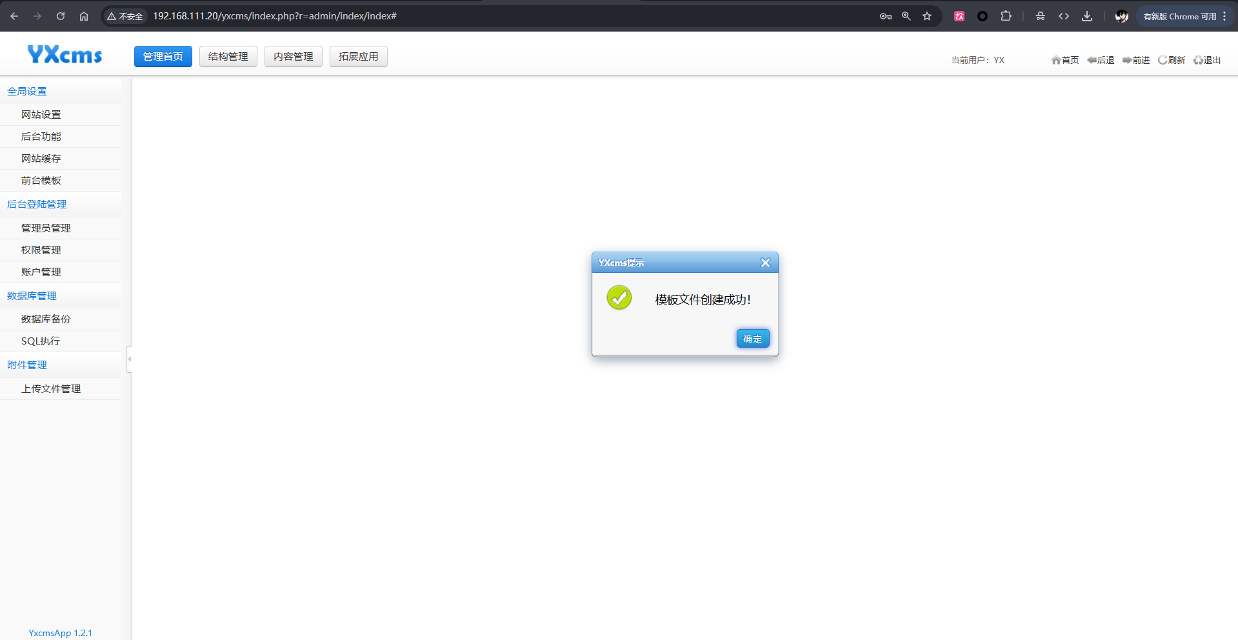
Task: Click the zoom magnifier icon in address bar
Action: pyautogui.click(x=906, y=16)
